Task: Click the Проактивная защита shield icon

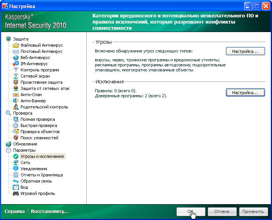Action: (15, 82)
